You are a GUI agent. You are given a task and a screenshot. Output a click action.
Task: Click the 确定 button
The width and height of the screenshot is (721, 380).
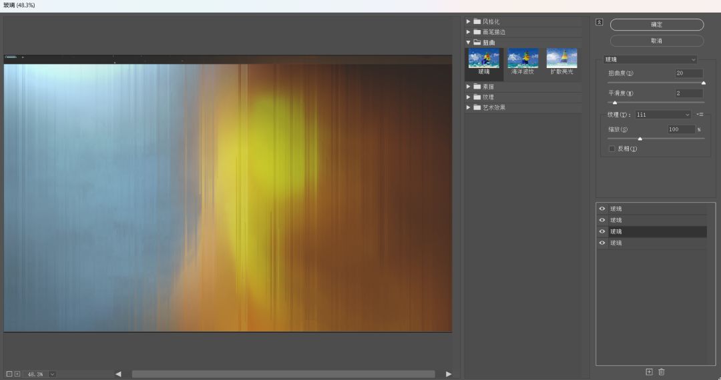[x=656, y=25]
